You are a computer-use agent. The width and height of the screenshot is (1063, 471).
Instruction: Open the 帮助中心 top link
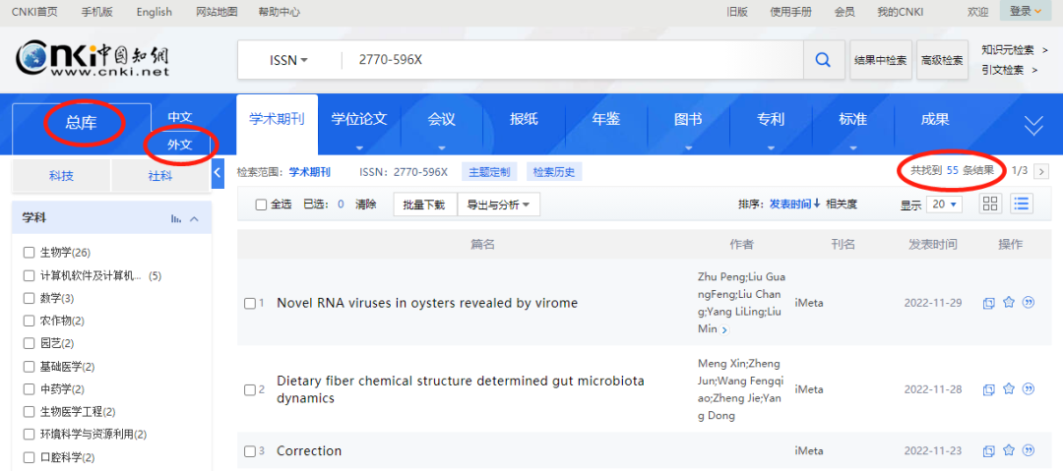(280, 12)
